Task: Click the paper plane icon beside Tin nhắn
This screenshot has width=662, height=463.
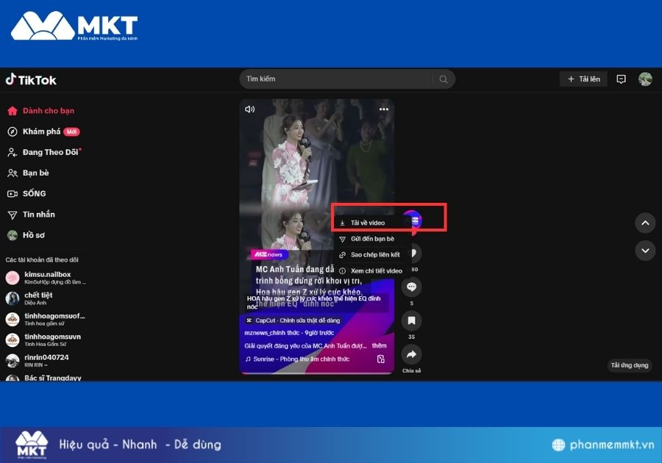Action: (13, 215)
